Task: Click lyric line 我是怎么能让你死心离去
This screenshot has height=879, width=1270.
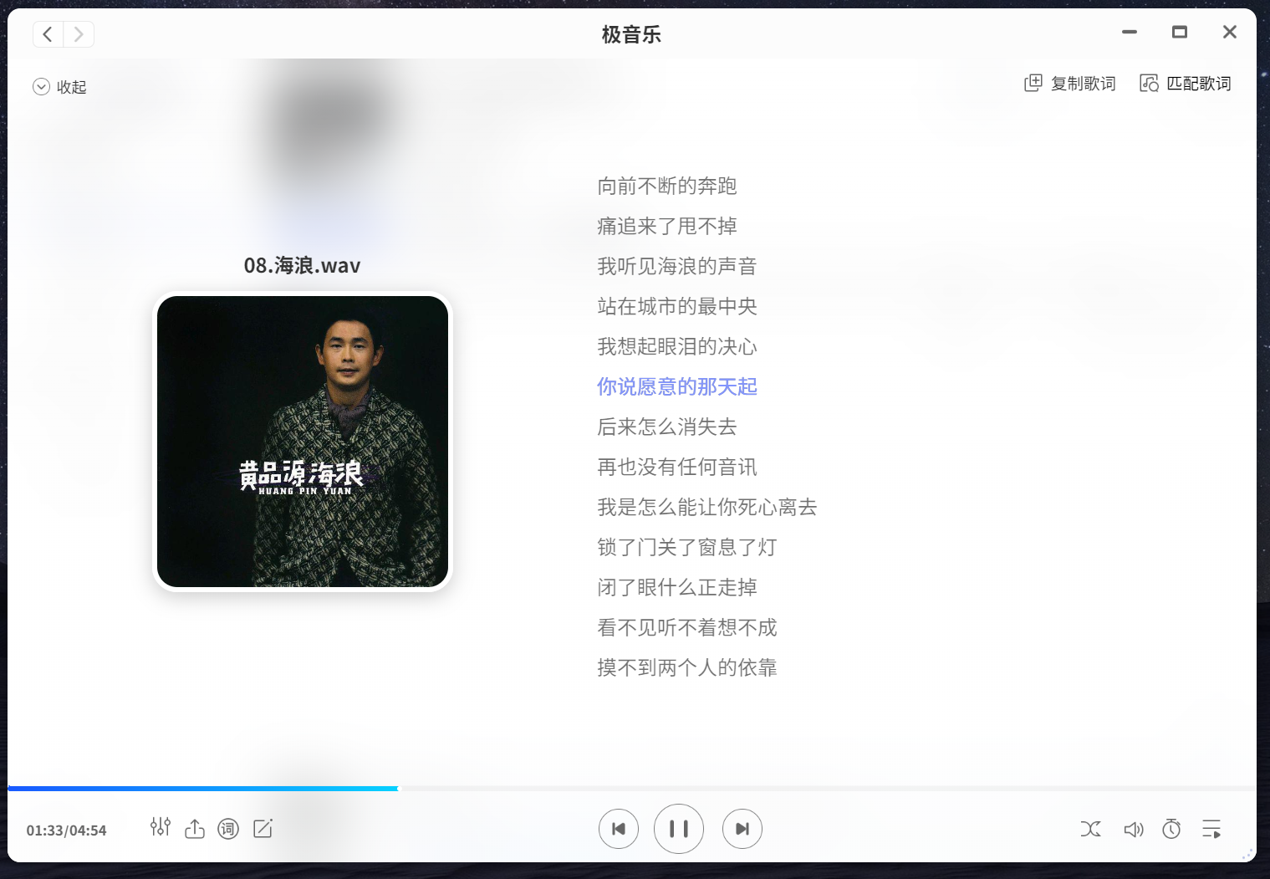Action: [x=707, y=507]
